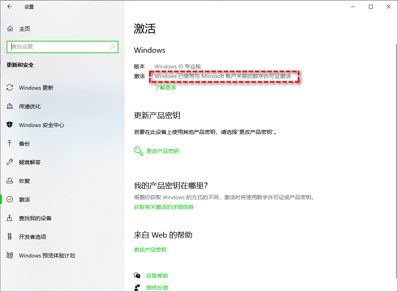Viewport: 398px width, 292px height.
Task: Open Windows 安全中心
Action: [40, 125]
